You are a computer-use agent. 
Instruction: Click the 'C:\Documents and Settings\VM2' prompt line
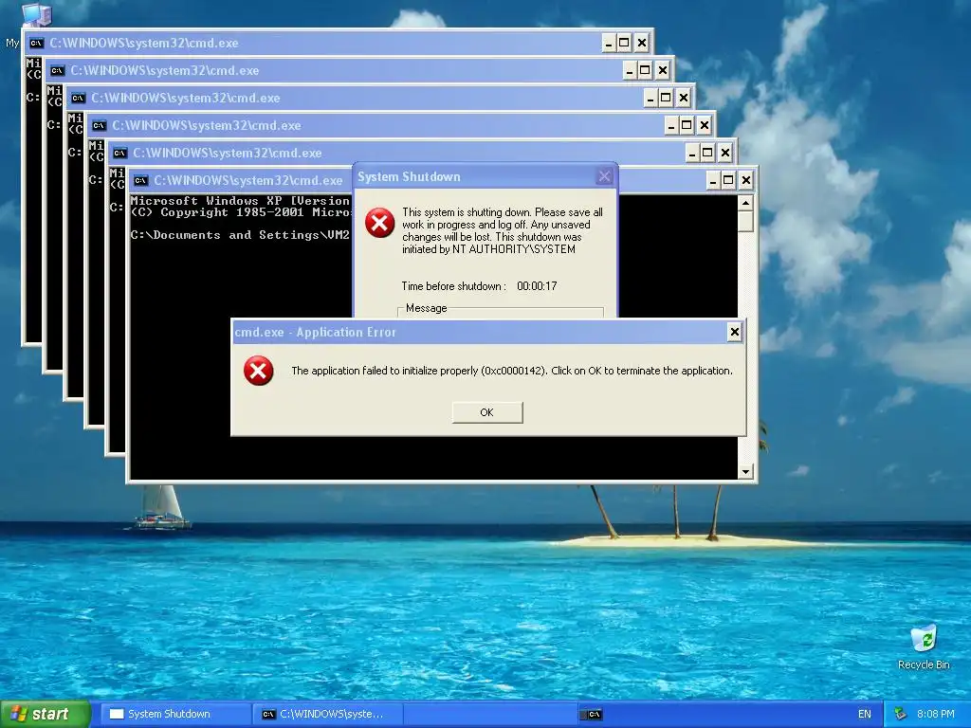point(240,235)
